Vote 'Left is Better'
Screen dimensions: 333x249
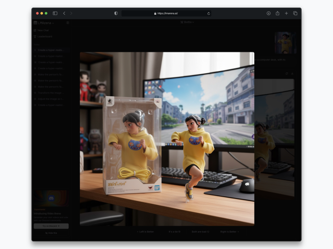click(145, 232)
